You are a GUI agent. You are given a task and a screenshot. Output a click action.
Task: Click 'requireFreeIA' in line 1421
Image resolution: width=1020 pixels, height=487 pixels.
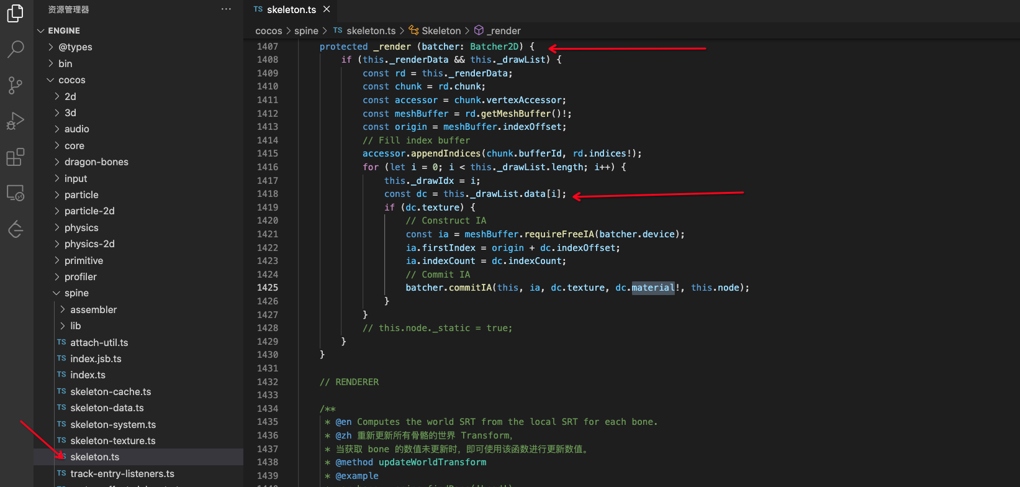(x=559, y=234)
